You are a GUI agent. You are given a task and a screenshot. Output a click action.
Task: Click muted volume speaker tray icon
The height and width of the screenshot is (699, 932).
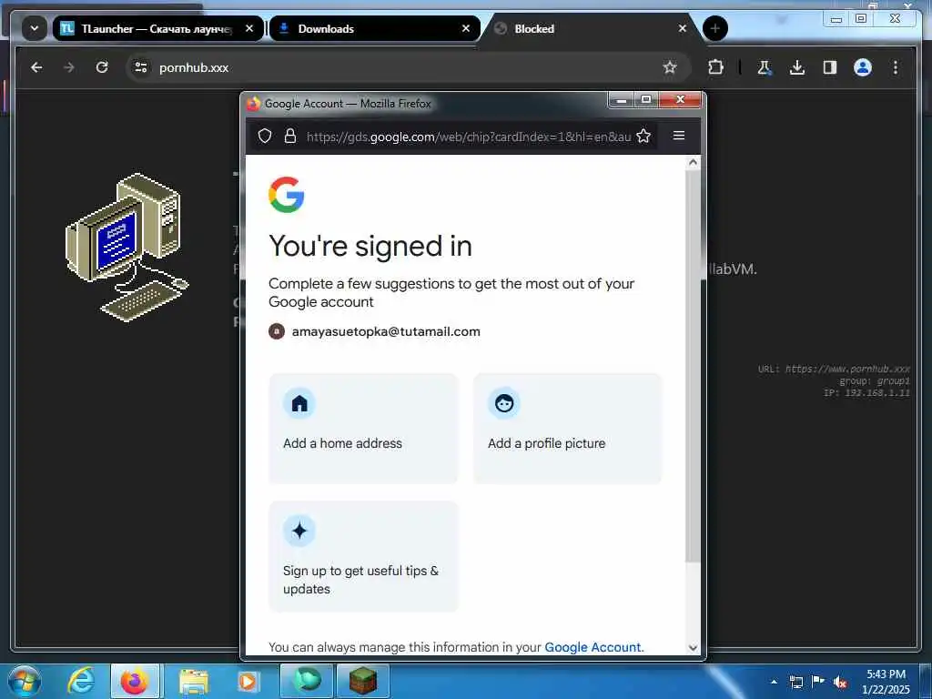tap(840, 682)
